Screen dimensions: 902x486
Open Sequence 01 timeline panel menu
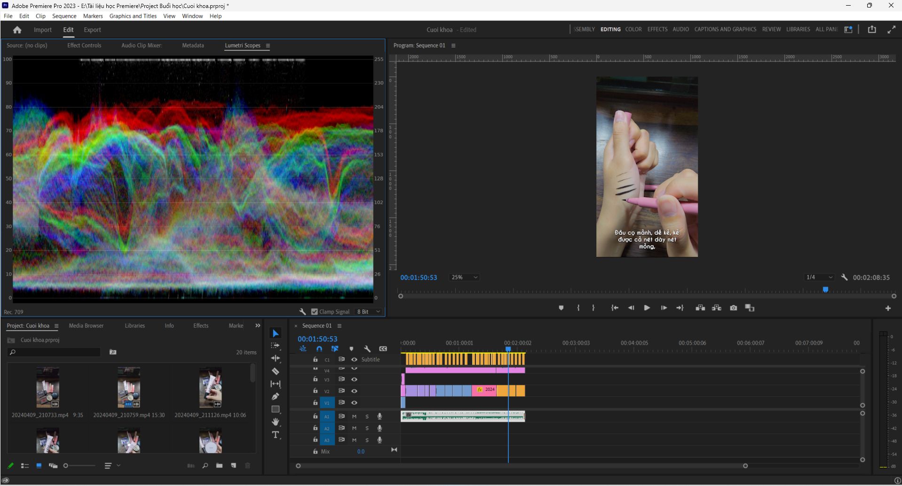click(x=339, y=326)
